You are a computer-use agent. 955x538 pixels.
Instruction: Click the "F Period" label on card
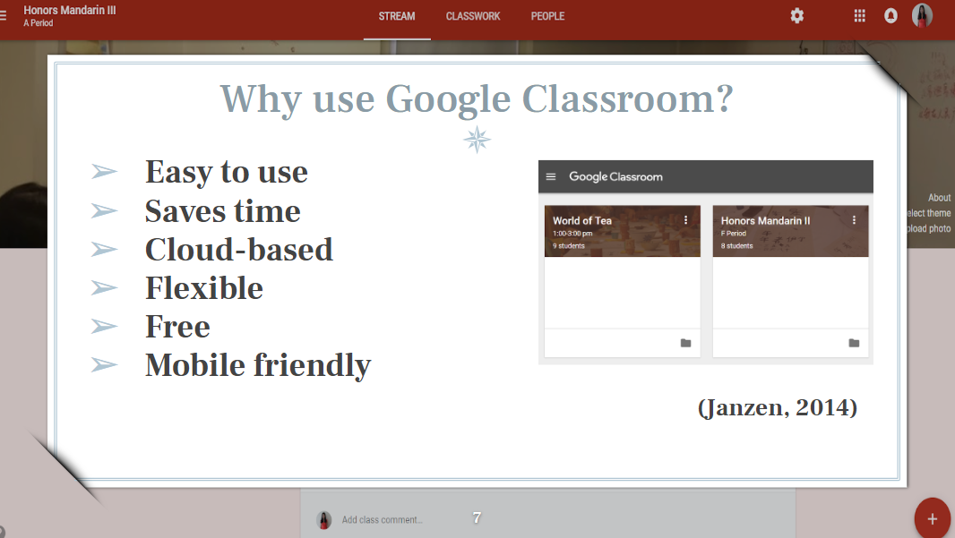(x=734, y=234)
